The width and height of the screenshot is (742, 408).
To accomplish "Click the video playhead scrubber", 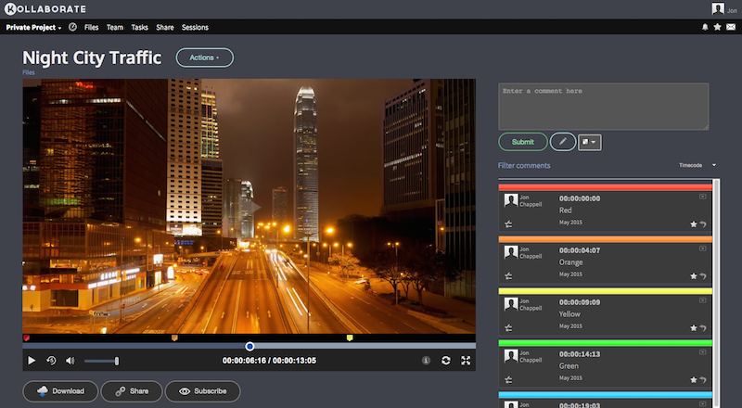I will [x=249, y=347].
